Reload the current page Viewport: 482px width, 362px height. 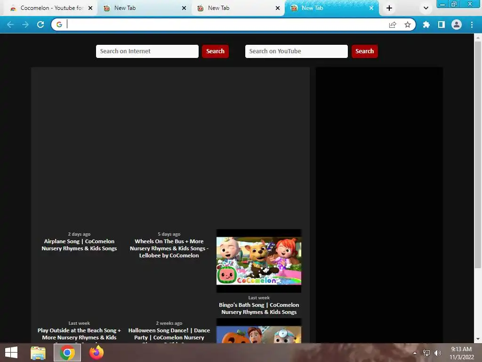tap(40, 25)
